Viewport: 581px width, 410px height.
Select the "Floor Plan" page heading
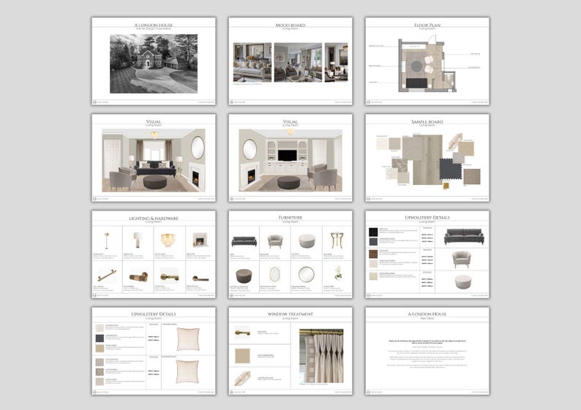(427, 25)
